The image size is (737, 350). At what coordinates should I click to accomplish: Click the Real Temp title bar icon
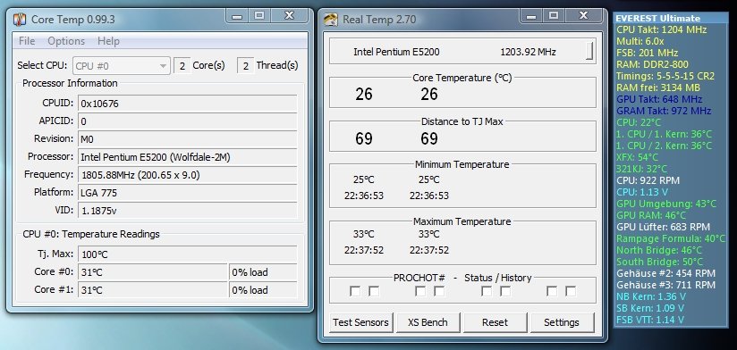(x=331, y=20)
